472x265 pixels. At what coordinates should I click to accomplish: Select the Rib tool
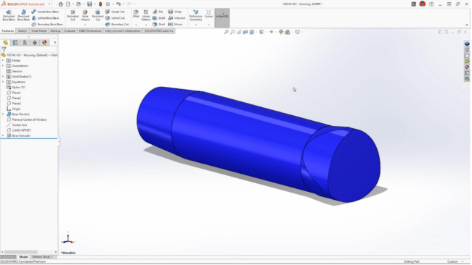pos(158,12)
